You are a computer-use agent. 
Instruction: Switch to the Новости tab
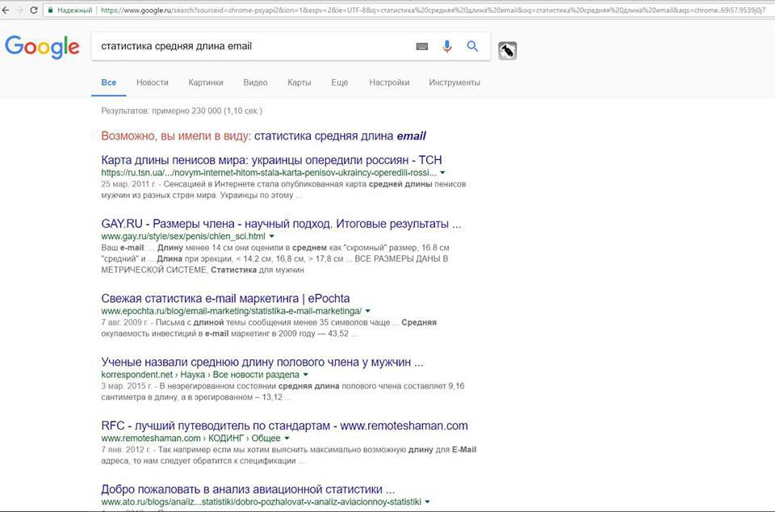pyautogui.click(x=153, y=82)
